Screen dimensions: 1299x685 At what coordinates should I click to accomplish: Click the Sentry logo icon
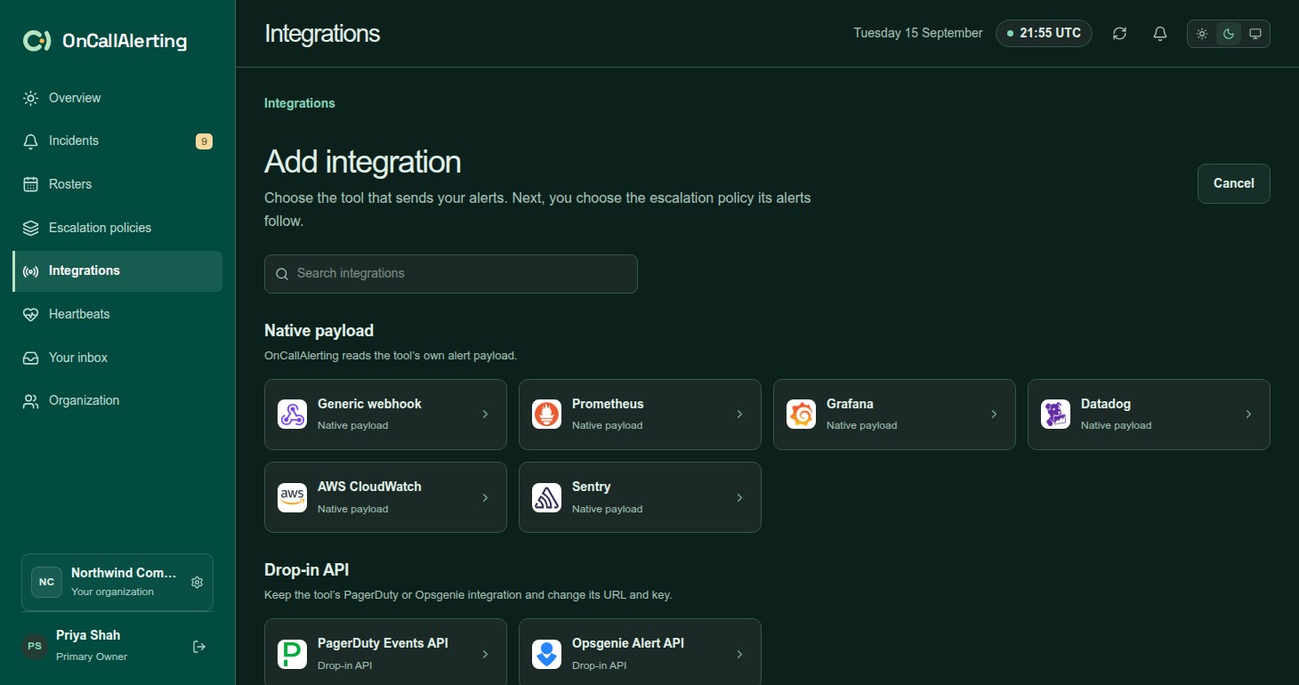tap(546, 497)
